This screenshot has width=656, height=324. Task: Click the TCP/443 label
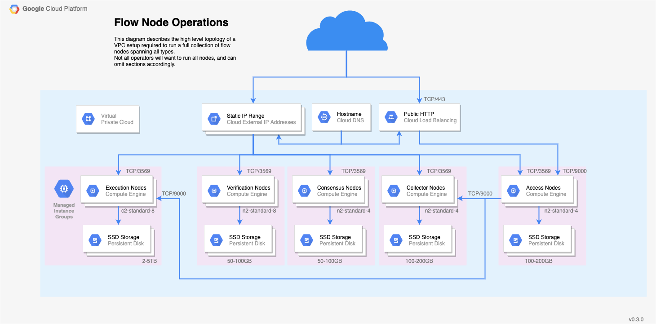click(x=434, y=99)
